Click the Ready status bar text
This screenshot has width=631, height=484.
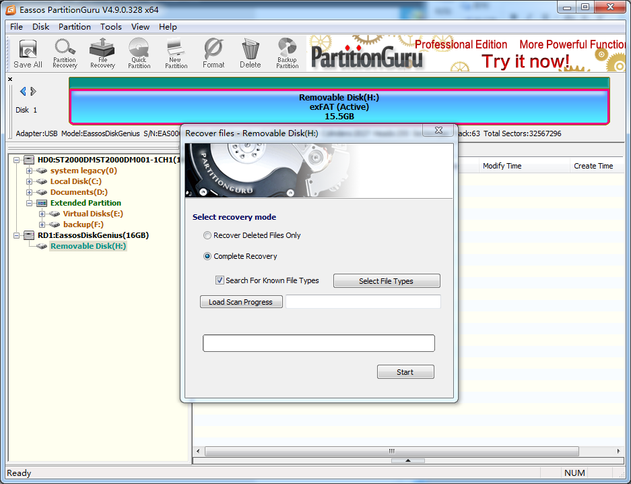coord(19,473)
